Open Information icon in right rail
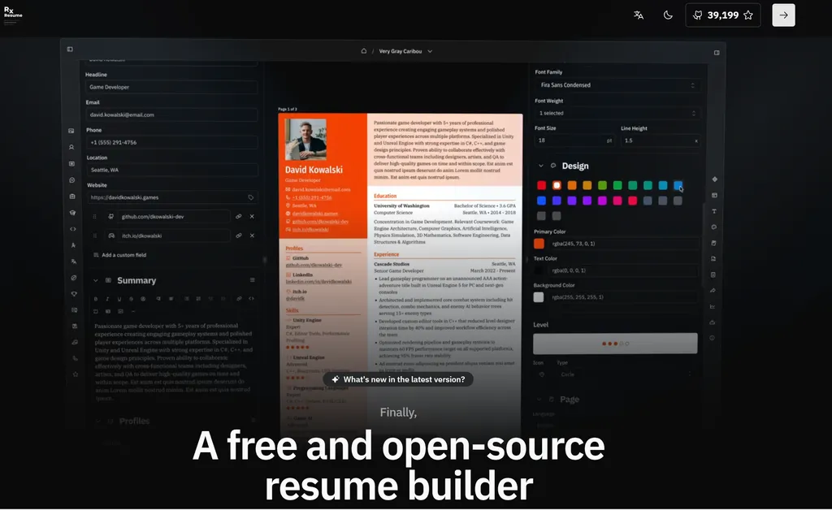832x510 pixels. pos(712,338)
